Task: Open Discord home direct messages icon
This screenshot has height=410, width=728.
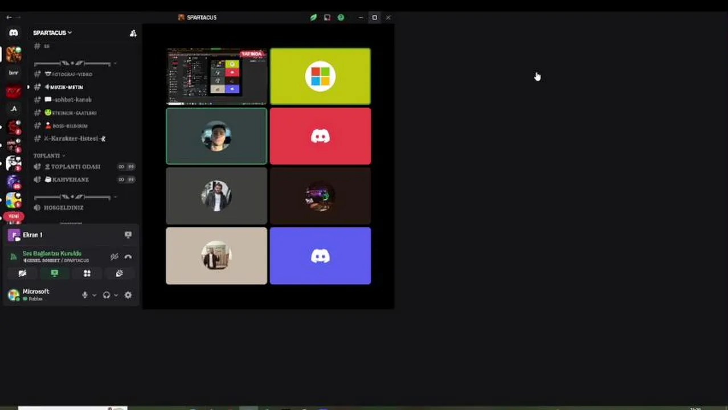Action: click(x=14, y=33)
